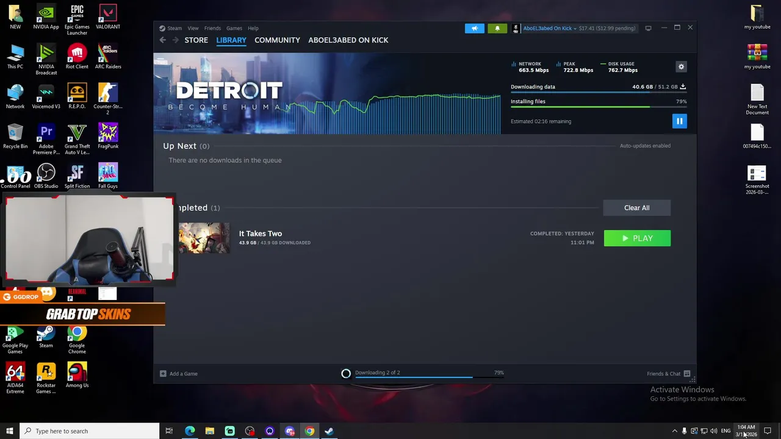Click the download arrow next to 51.2 GB

click(x=683, y=87)
